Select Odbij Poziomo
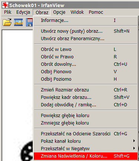Viewport: 139px width, 161px height. tap(86, 79)
